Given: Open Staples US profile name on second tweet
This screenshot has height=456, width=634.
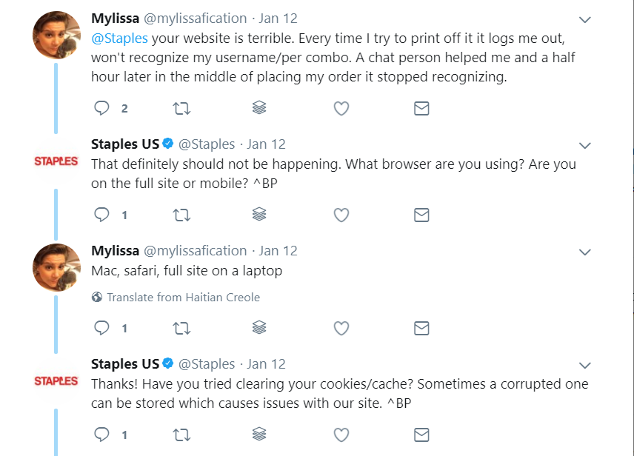Looking at the screenshot, I should [x=125, y=144].
